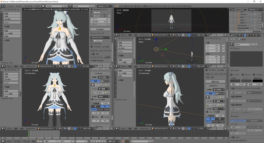Enable the 環境照明 checkbox
The width and height of the screenshot is (264, 143).
click(x=233, y=97)
